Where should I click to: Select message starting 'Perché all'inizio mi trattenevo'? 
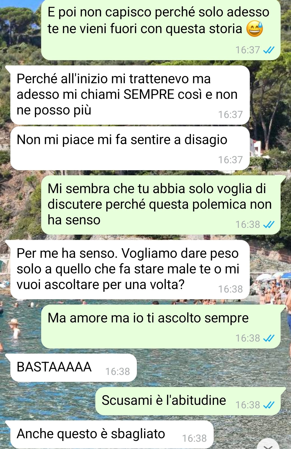[x=130, y=95]
